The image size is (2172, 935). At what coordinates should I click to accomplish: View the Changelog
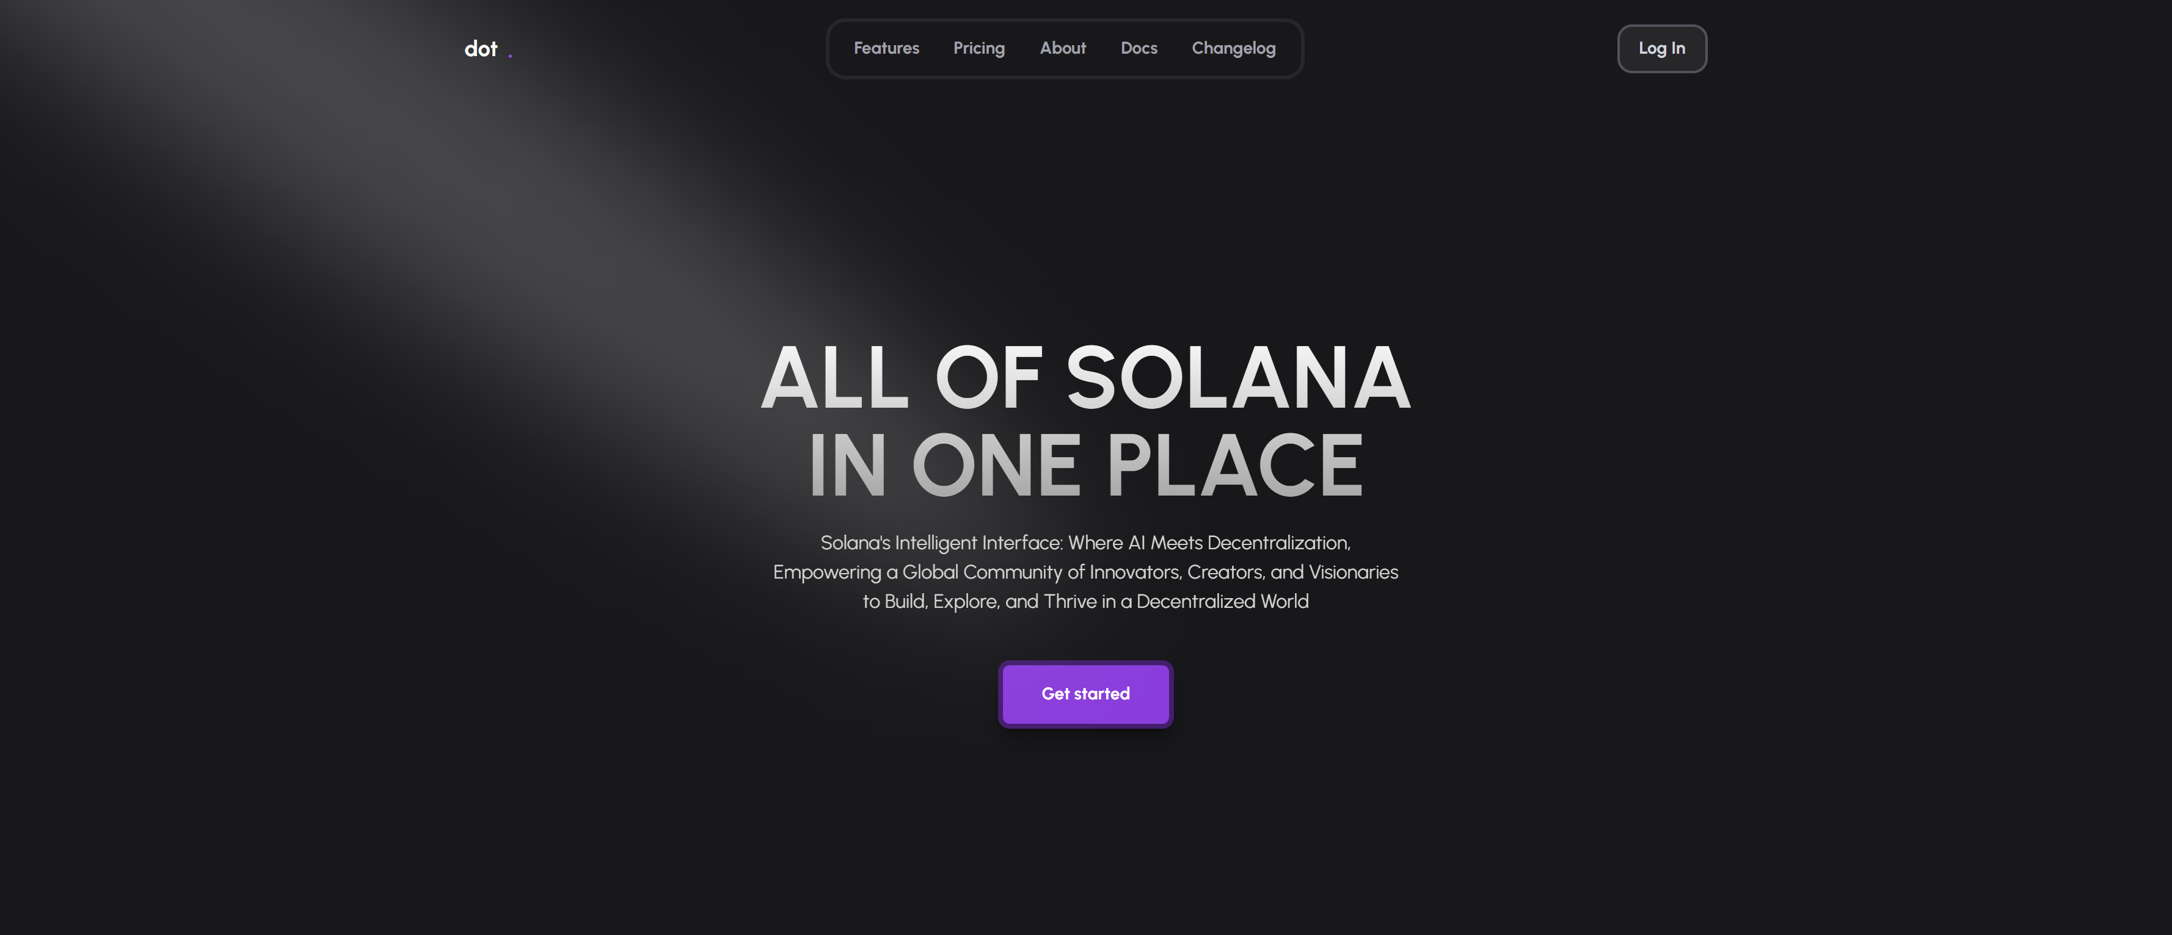pyautogui.click(x=1233, y=48)
